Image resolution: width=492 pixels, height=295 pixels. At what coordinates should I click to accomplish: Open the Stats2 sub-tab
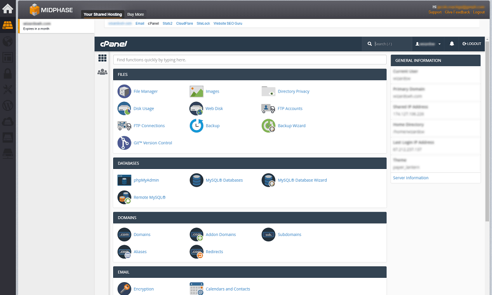168,24
